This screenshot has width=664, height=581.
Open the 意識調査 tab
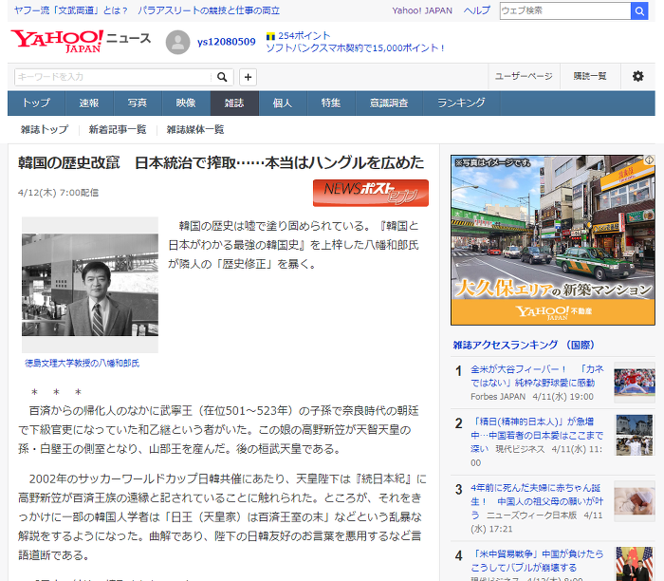389,103
